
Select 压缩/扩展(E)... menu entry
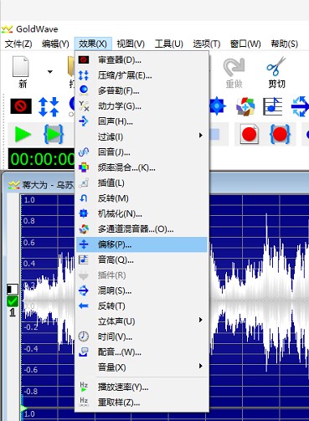point(142,75)
